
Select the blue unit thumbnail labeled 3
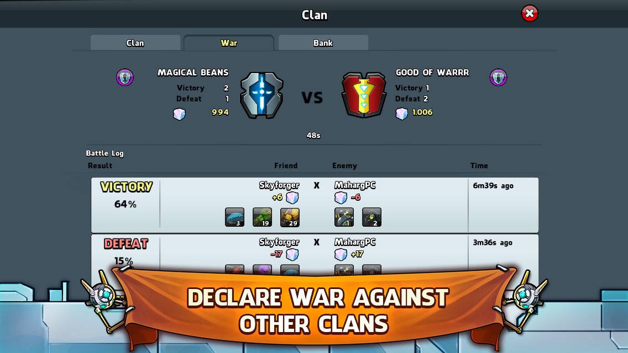click(x=235, y=217)
